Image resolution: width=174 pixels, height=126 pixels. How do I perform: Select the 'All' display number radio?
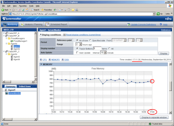(109, 48)
